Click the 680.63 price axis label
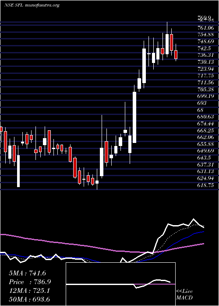219x306 pixels. pos(205,117)
